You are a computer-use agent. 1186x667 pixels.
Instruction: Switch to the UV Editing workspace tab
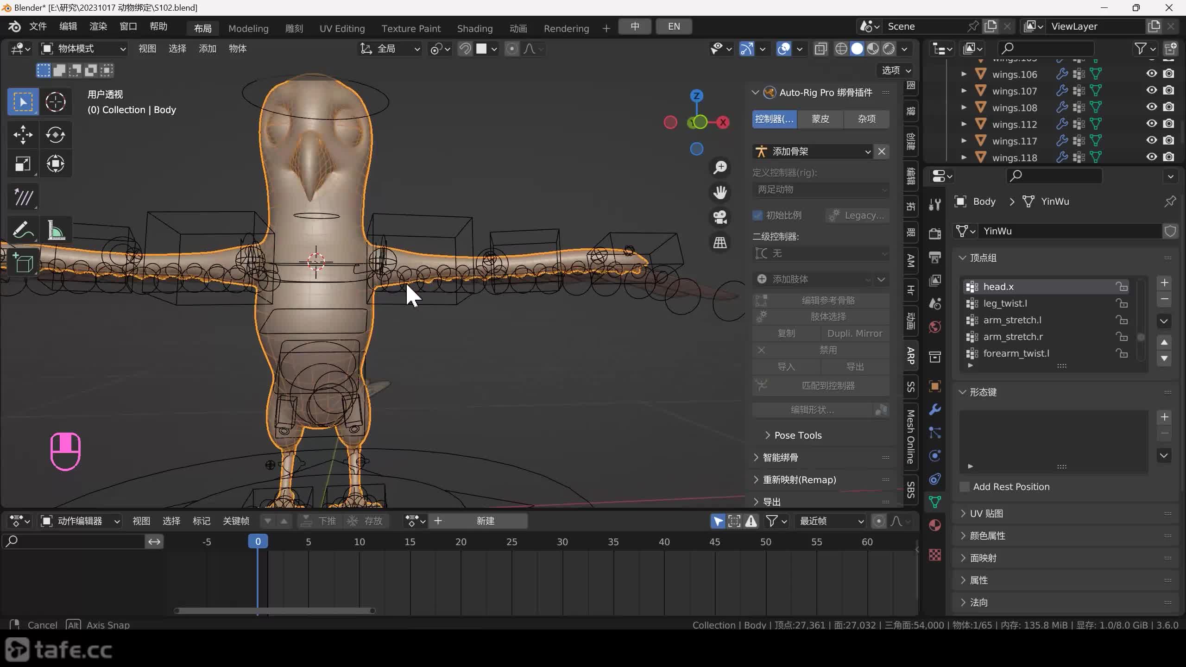(342, 29)
